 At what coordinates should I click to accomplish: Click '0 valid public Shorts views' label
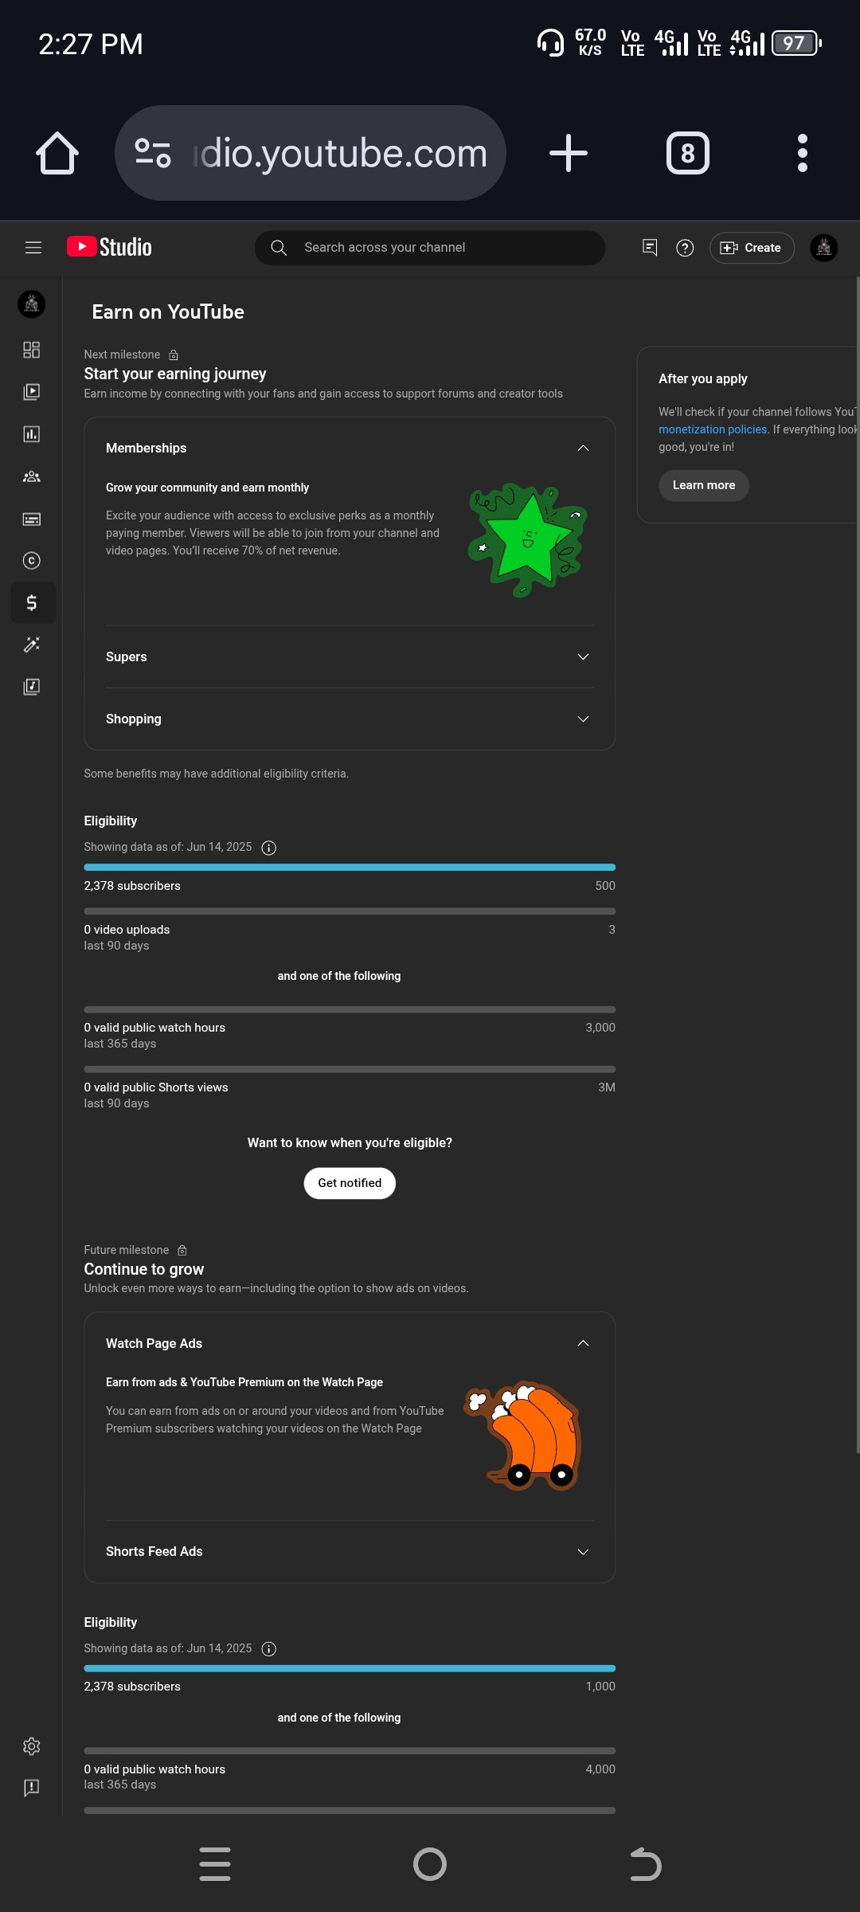coord(156,1087)
